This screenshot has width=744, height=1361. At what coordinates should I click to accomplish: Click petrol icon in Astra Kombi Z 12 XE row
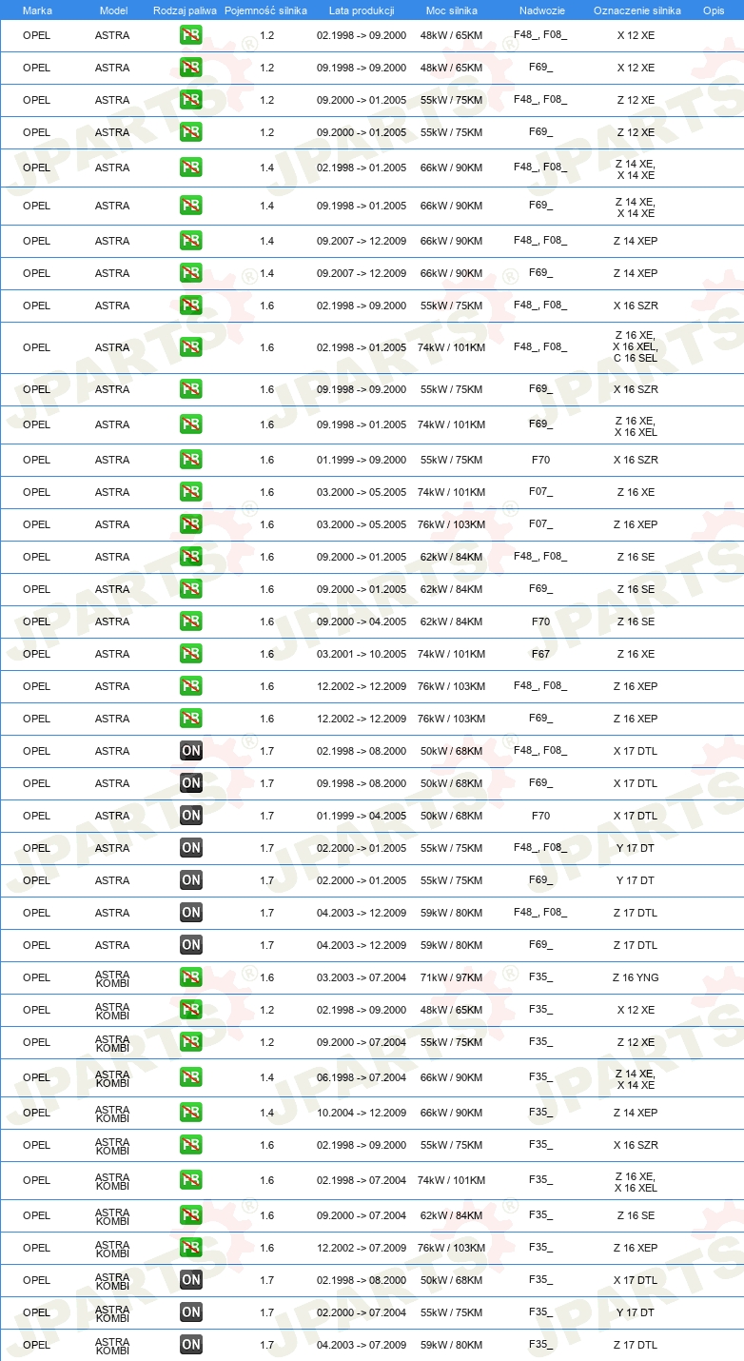click(191, 1042)
